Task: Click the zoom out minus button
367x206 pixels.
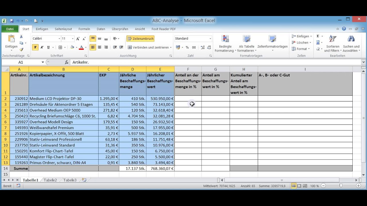Action: coord(323,186)
